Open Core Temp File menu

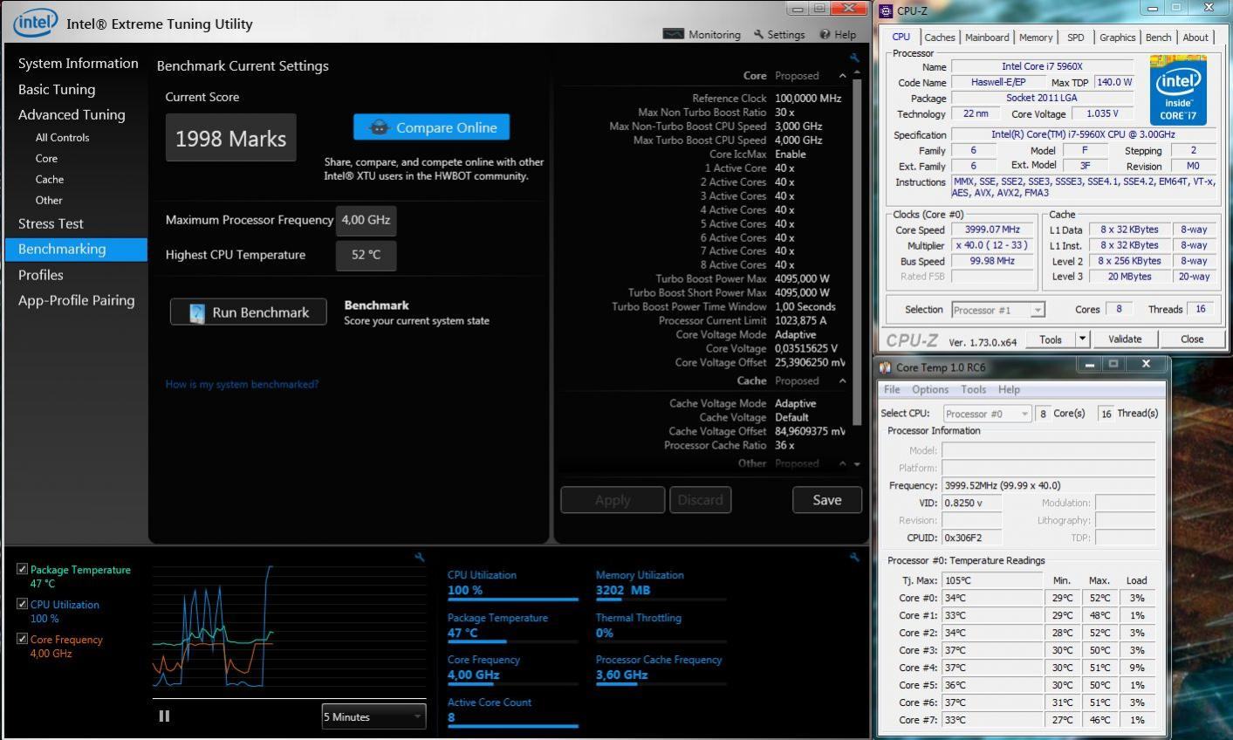click(892, 389)
